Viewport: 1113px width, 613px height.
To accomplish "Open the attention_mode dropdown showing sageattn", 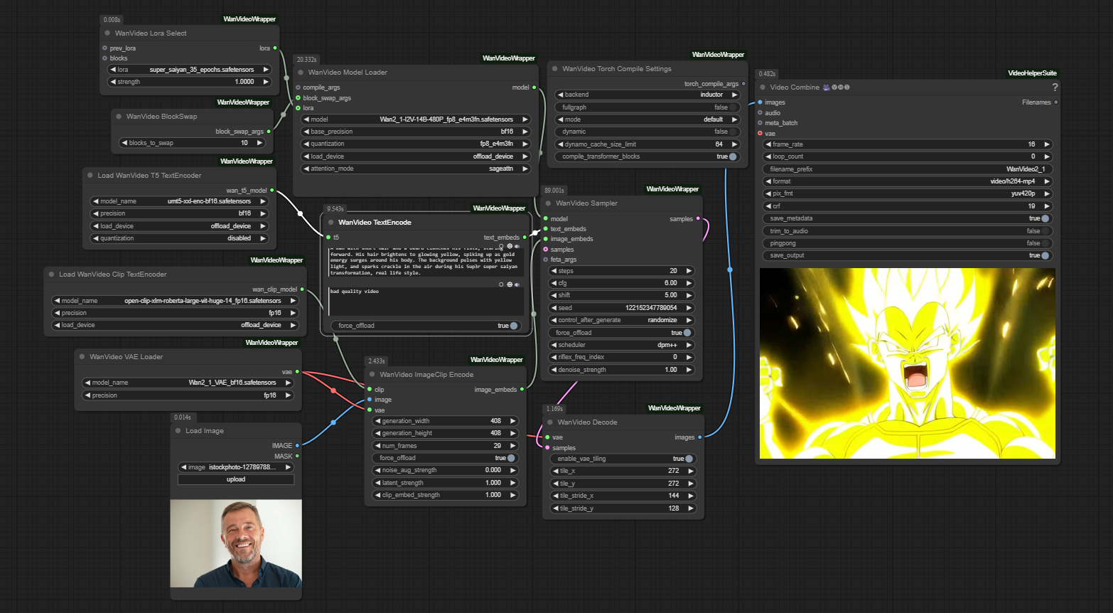I will [x=416, y=169].
